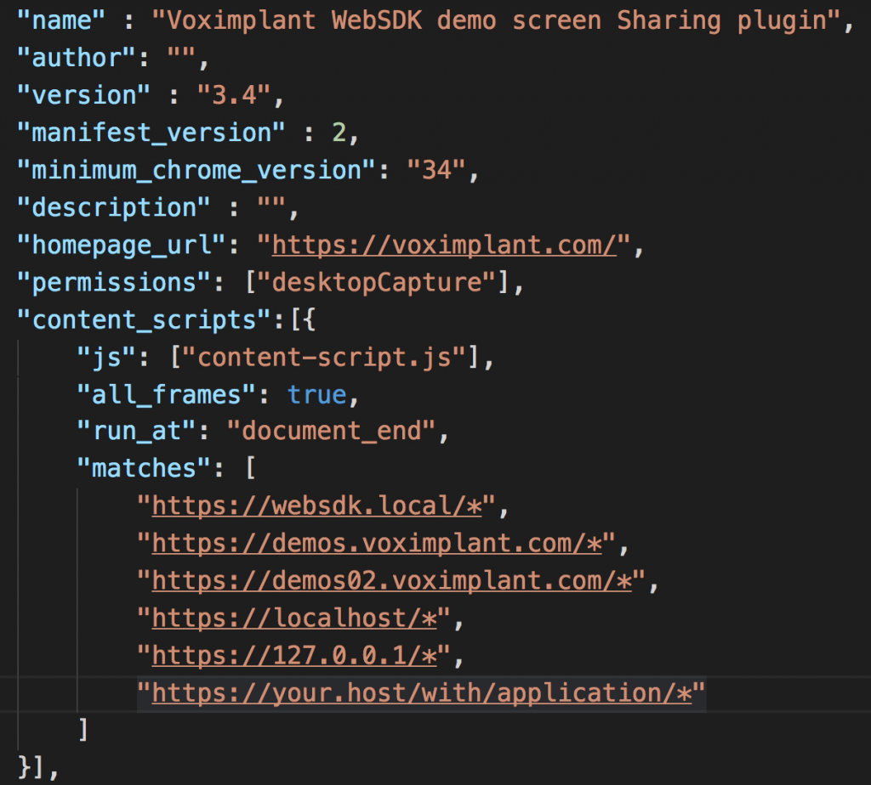
Task: Click the "document_end" value
Action: tap(332, 431)
